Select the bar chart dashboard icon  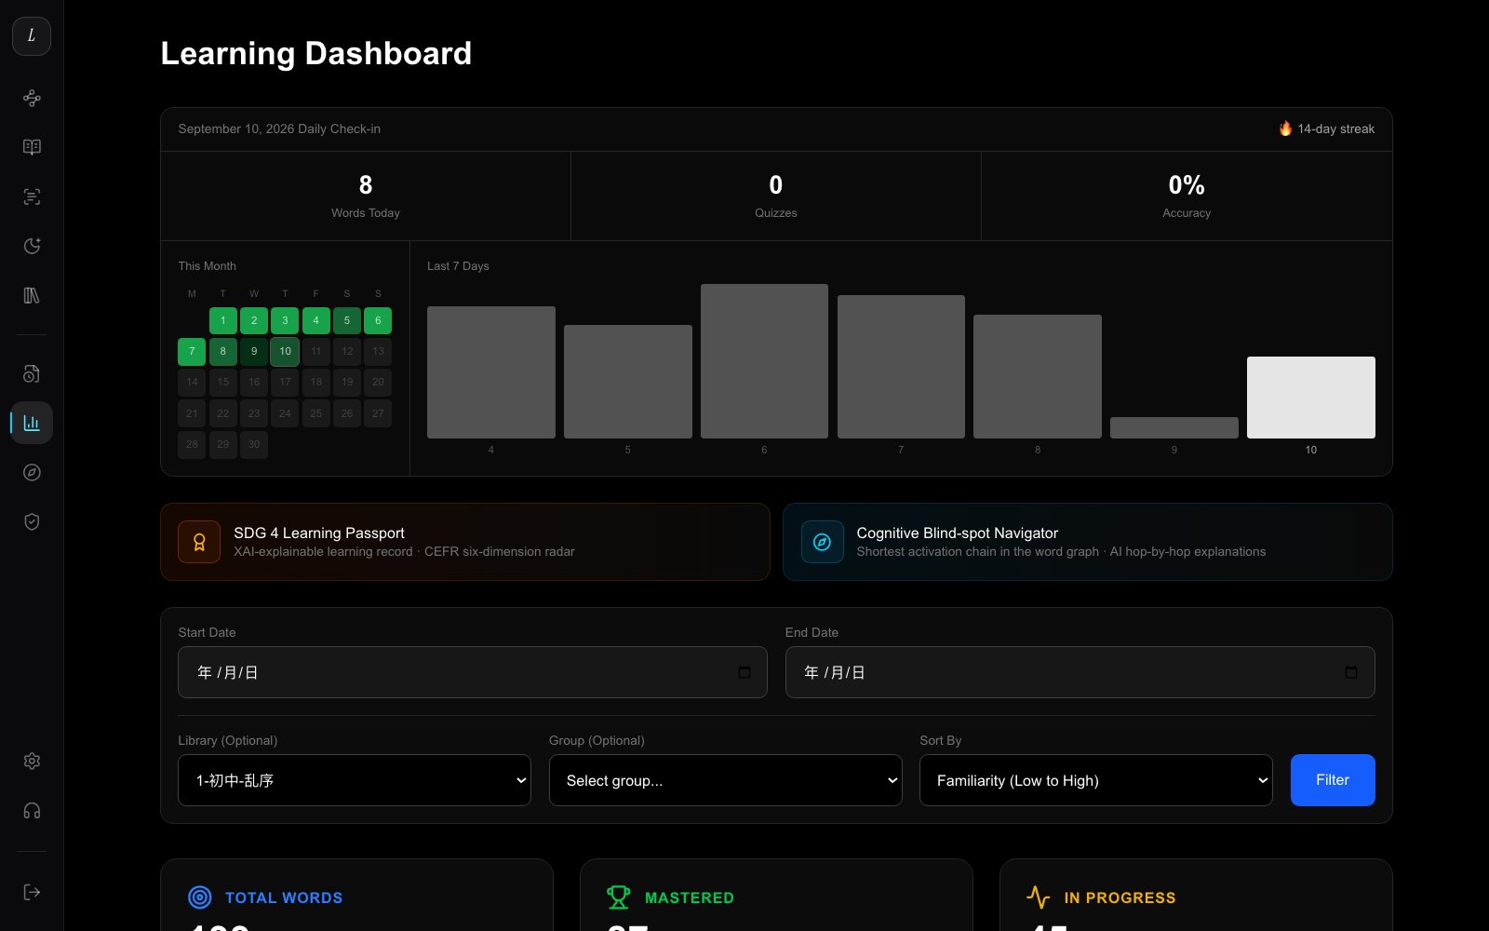click(32, 423)
